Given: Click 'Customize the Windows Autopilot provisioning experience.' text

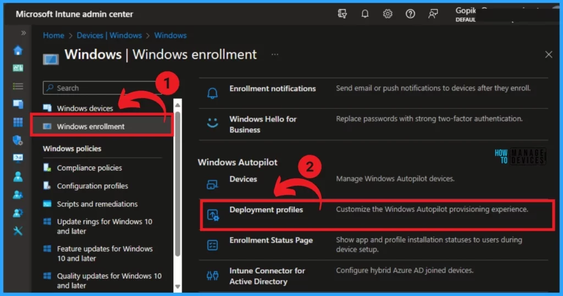Looking at the screenshot, I should click(432, 209).
